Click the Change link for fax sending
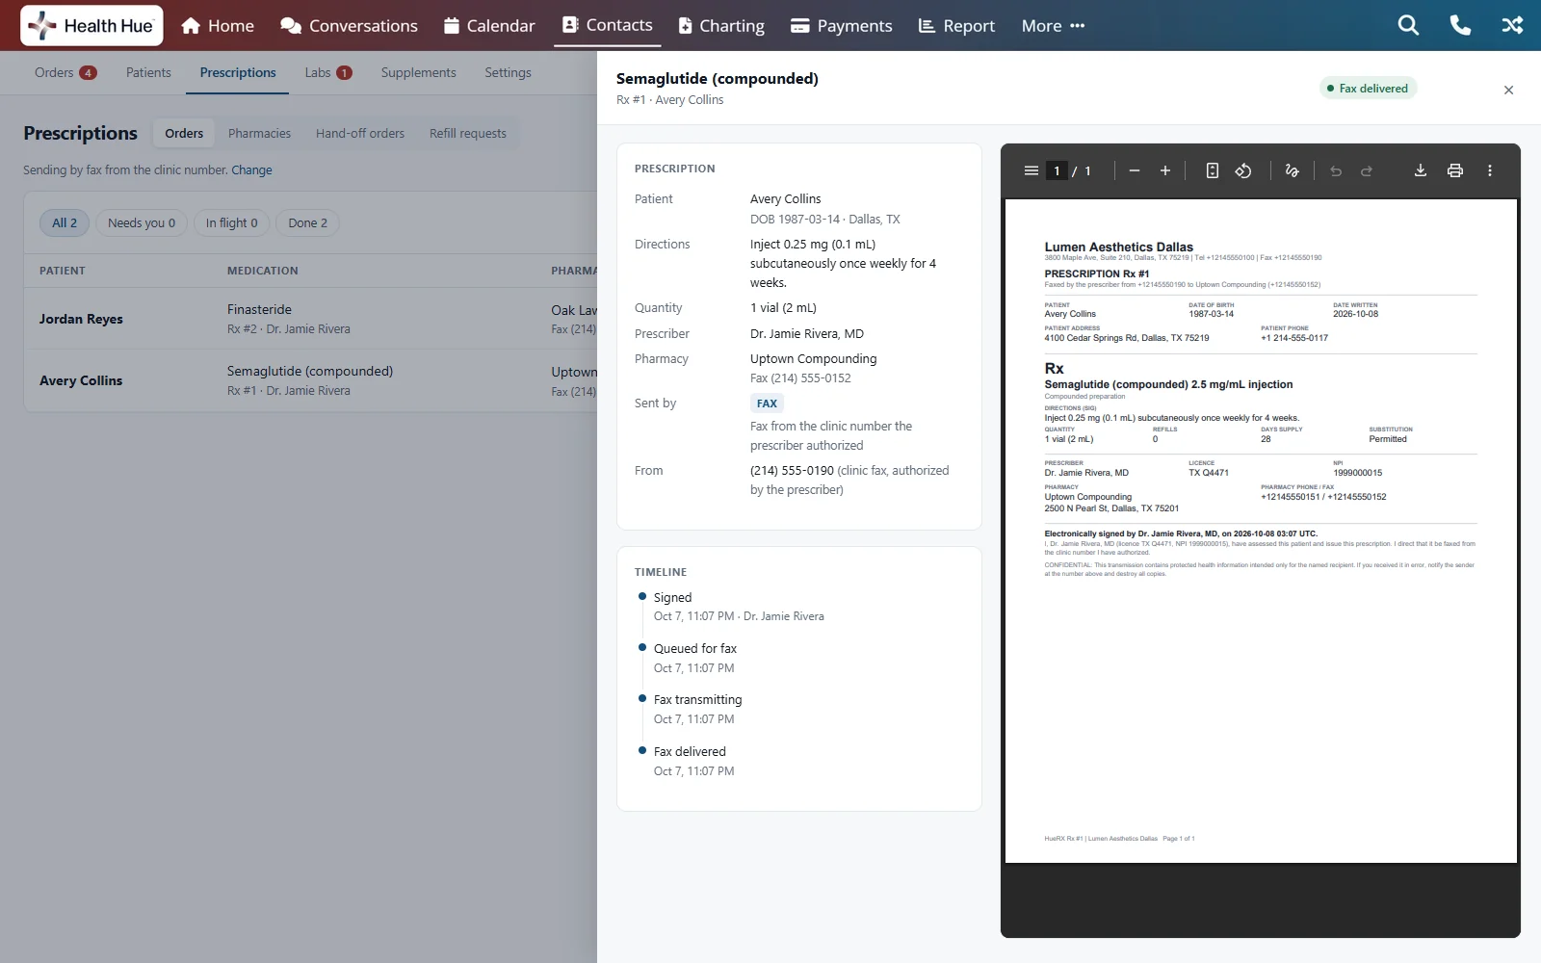 click(x=251, y=170)
